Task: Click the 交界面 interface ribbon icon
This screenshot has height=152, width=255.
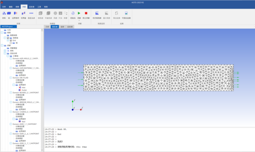Action: 24,13
